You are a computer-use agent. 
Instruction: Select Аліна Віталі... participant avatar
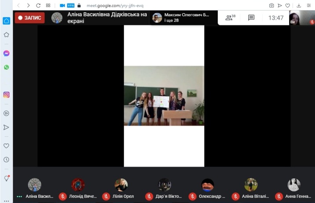251,185
